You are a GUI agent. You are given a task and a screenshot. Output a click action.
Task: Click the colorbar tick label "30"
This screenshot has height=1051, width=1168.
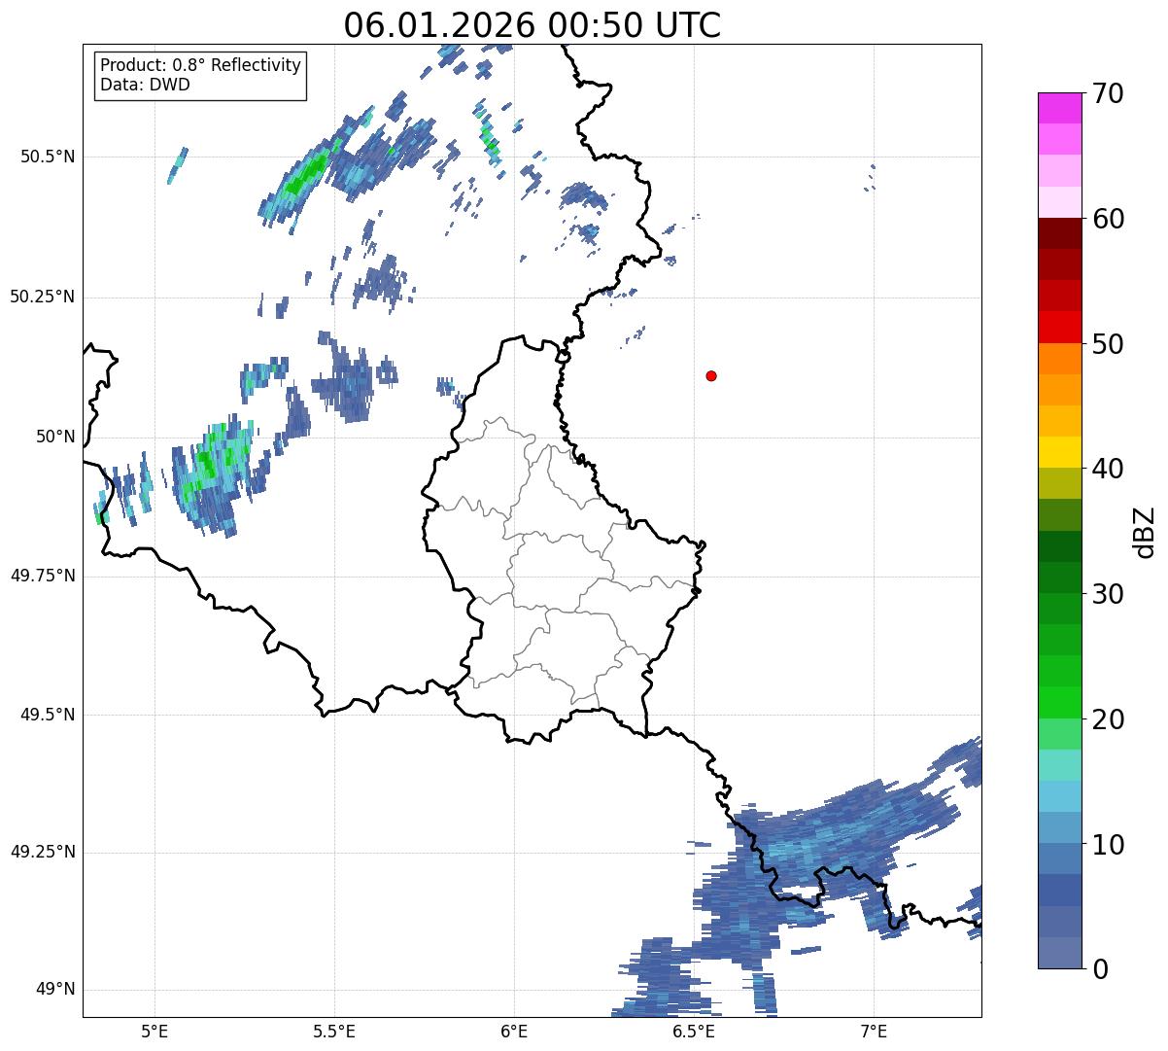[1108, 594]
